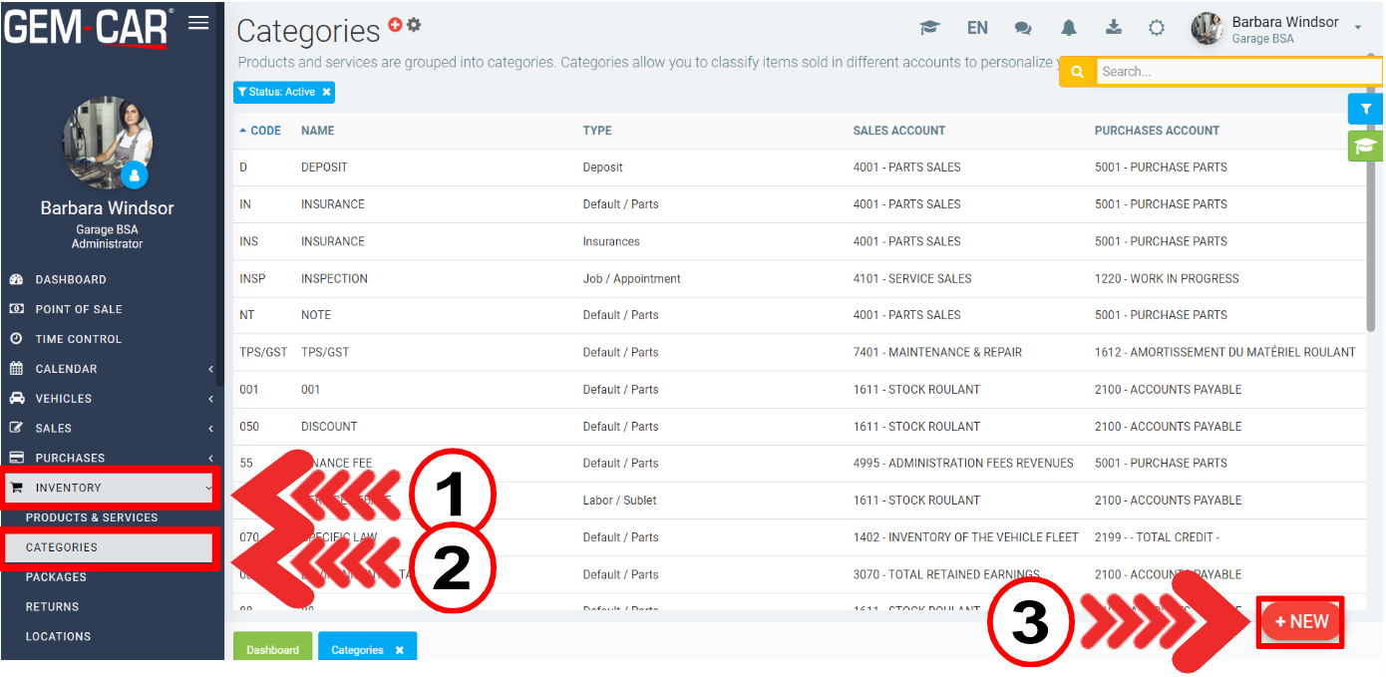Click the download icon in top bar

(1113, 28)
